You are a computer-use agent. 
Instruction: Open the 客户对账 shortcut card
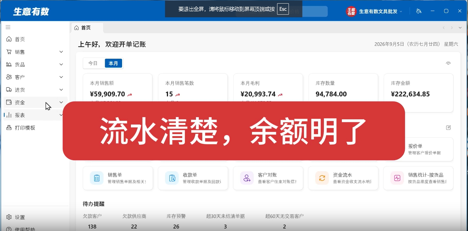pos(268,178)
